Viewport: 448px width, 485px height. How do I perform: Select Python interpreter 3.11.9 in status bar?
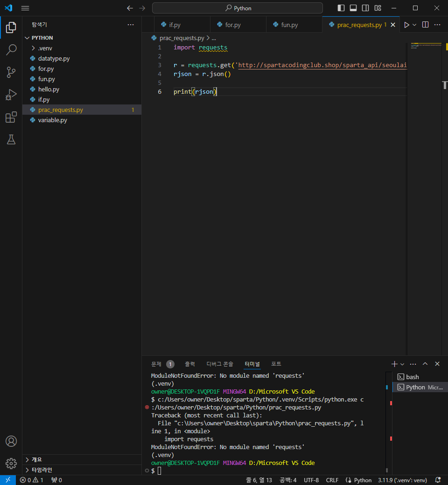402,480
